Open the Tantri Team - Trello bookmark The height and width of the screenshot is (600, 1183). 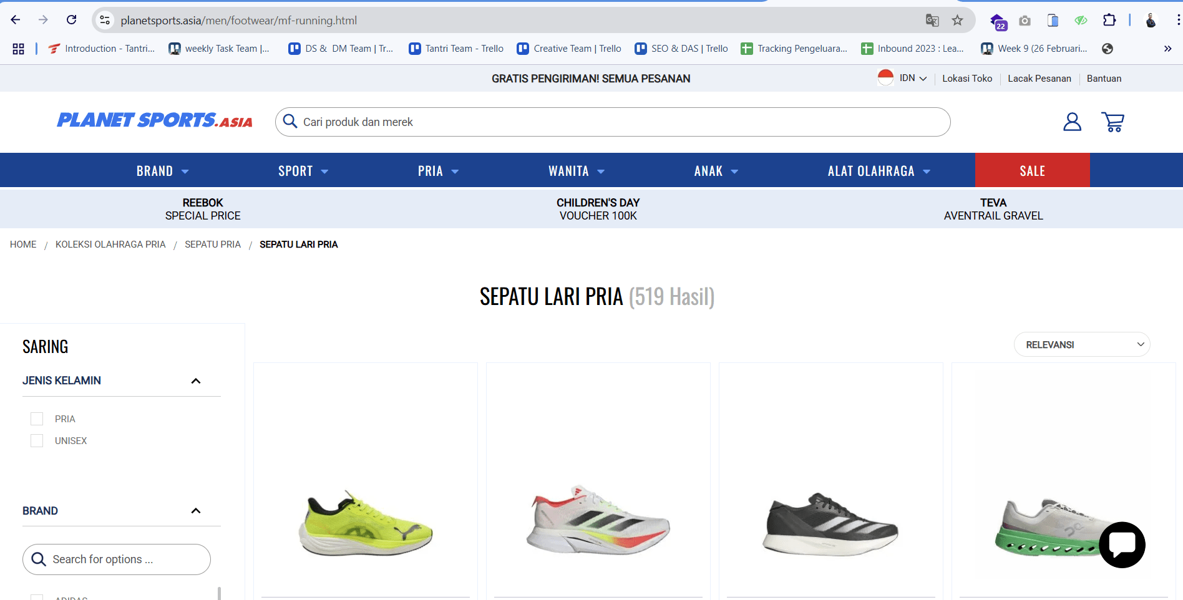(x=456, y=49)
